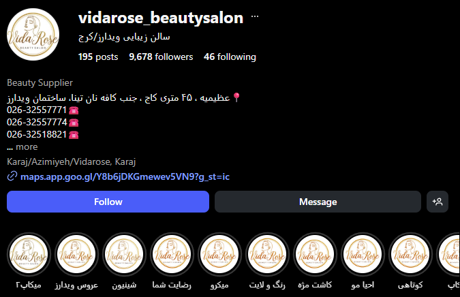Image resolution: width=460 pixels, height=297 pixels.
Task: Open the میکرو story highlight
Action: click(219, 255)
